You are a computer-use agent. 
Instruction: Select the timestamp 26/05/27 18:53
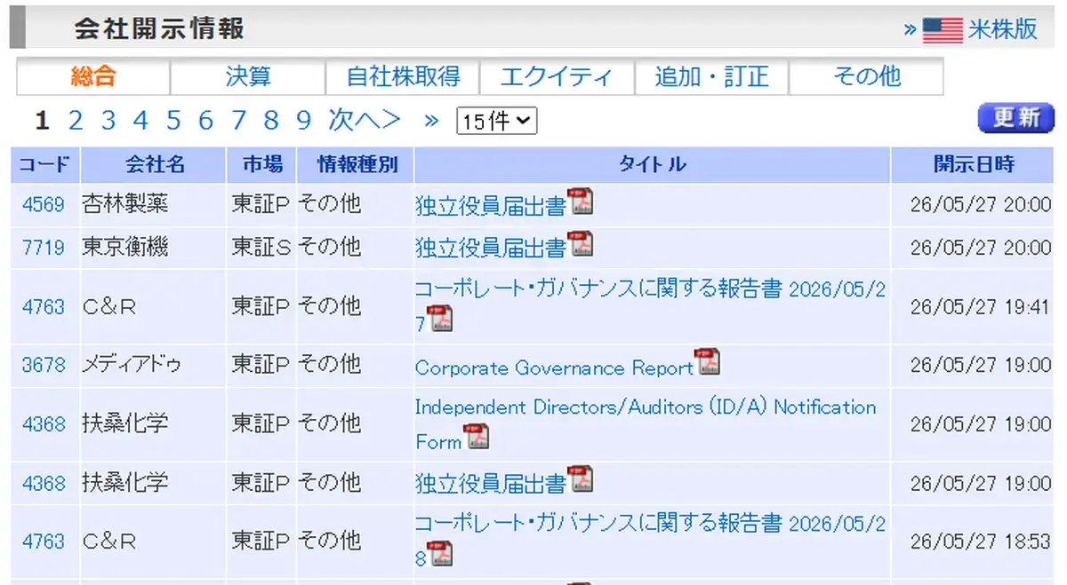980,541
